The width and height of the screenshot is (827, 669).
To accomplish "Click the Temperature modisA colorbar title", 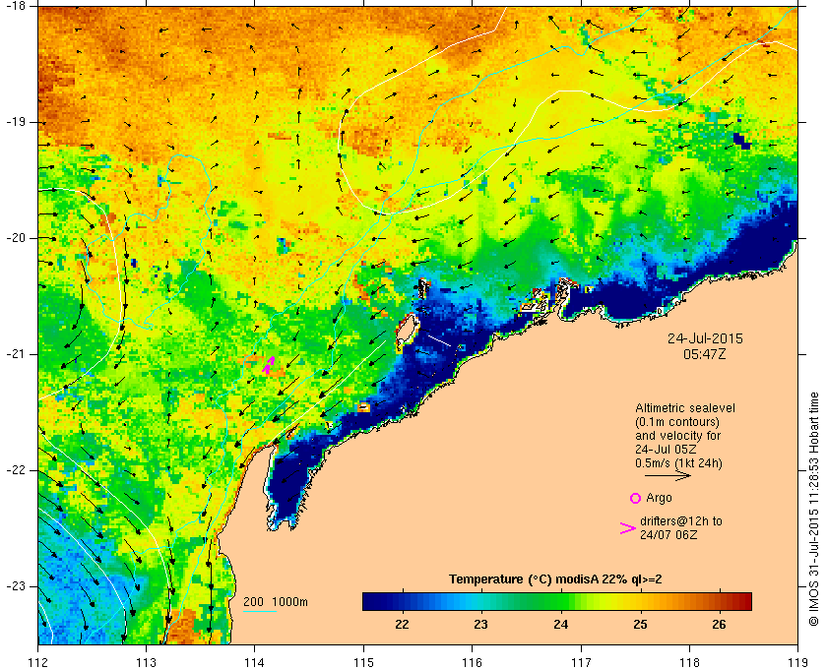I will pyautogui.click(x=555, y=579).
